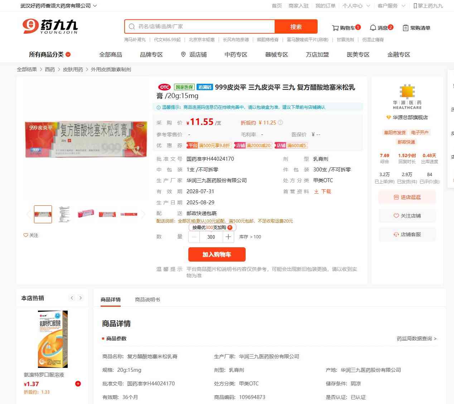Open the 中药专区 navigation item
This screenshot has width=454, height=404.
coord(236,54)
